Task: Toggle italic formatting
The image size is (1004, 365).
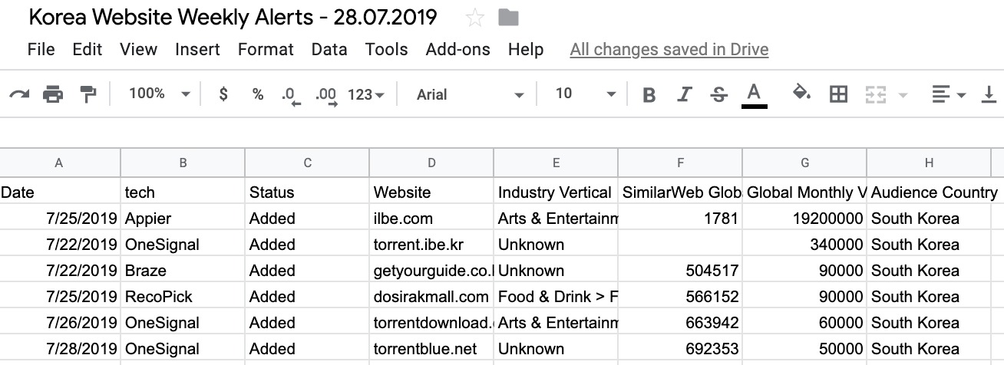Action: pos(685,94)
